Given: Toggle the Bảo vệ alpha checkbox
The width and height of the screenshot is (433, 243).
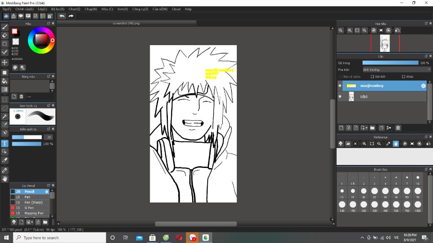Looking at the screenshot, I should pyautogui.click(x=340, y=77).
